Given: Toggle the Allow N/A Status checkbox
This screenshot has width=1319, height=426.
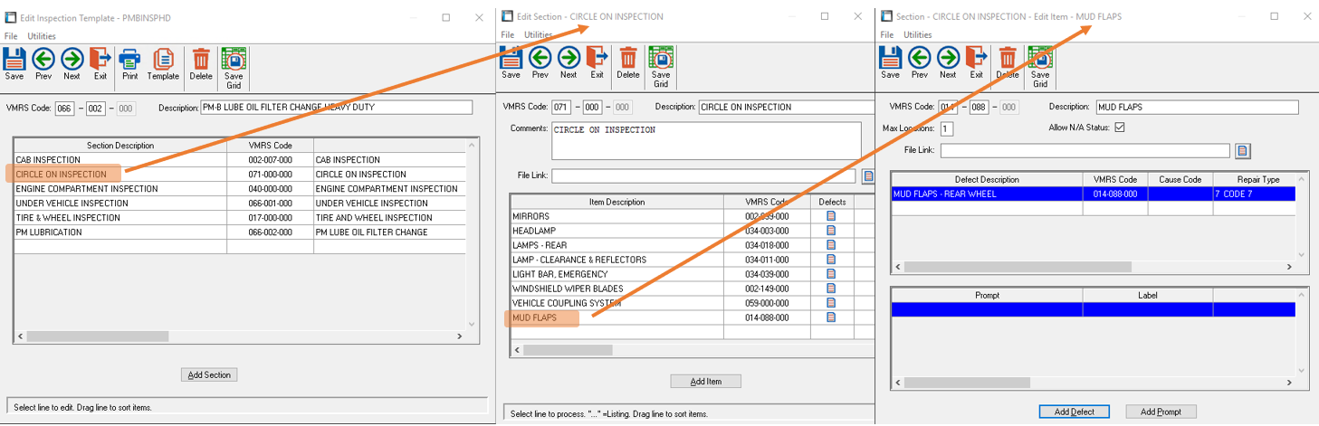Looking at the screenshot, I should tap(1120, 128).
